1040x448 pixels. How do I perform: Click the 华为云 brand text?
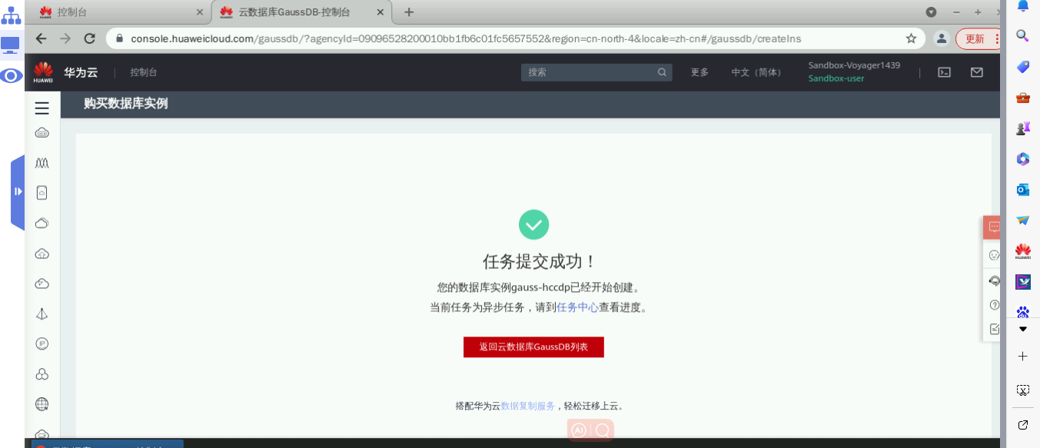(x=81, y=72)
